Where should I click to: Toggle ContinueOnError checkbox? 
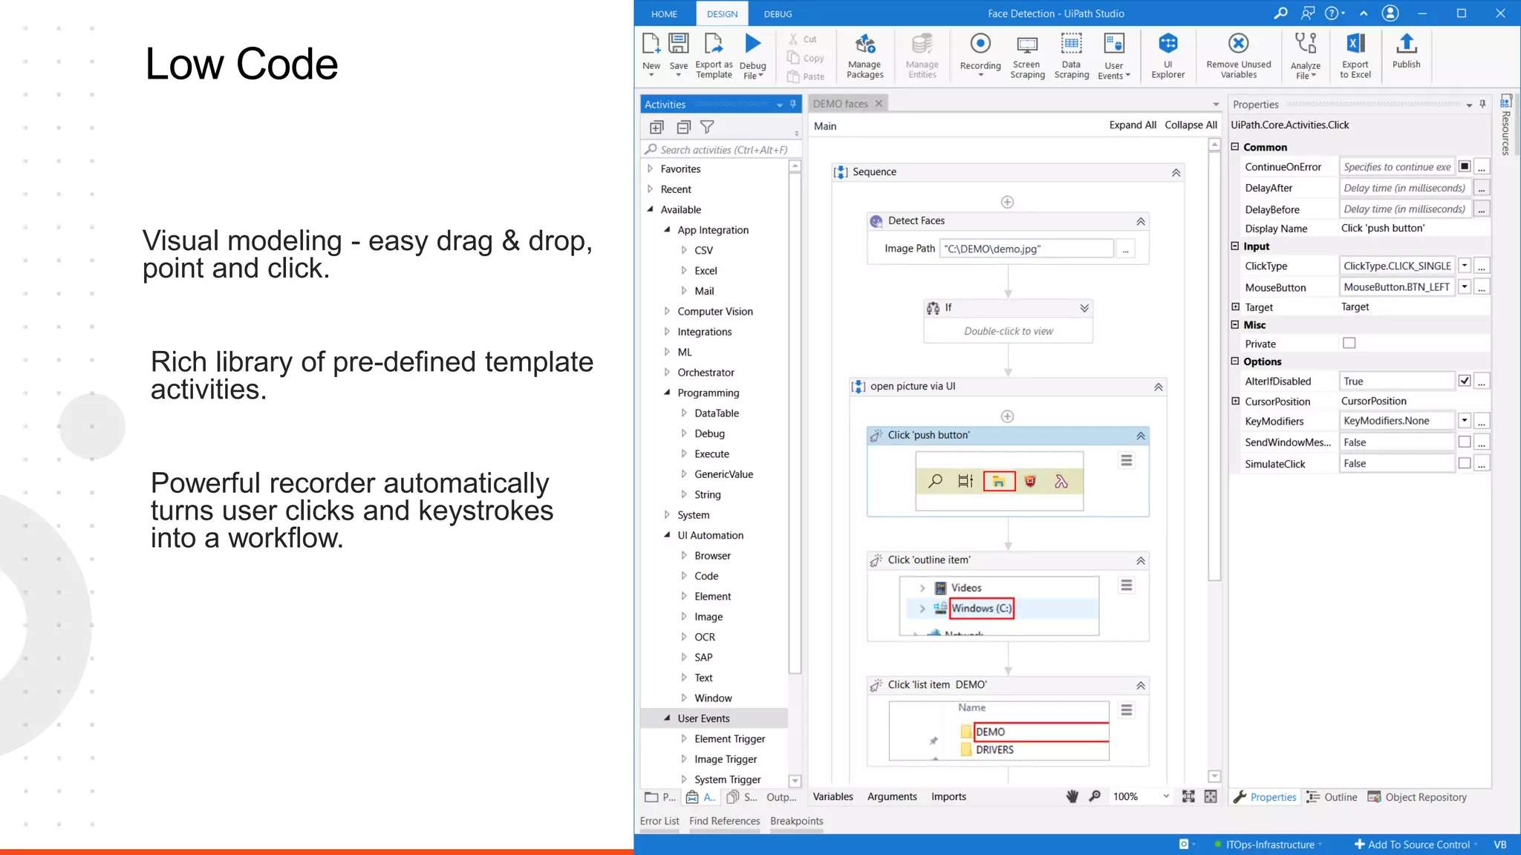tap(1464, 166)
